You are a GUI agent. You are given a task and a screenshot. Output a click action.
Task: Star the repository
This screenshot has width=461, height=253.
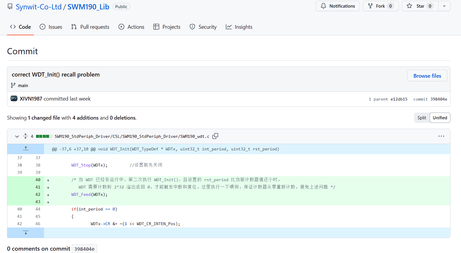[420, 6]
